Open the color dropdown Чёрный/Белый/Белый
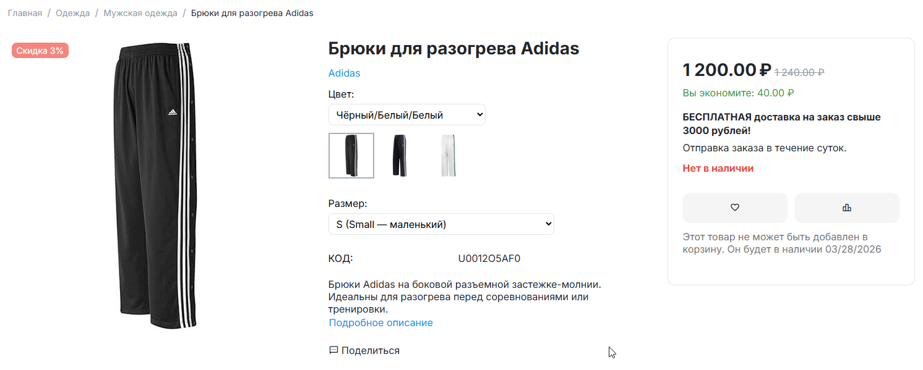This screenshot has width=923, height=370. point(407,115)
